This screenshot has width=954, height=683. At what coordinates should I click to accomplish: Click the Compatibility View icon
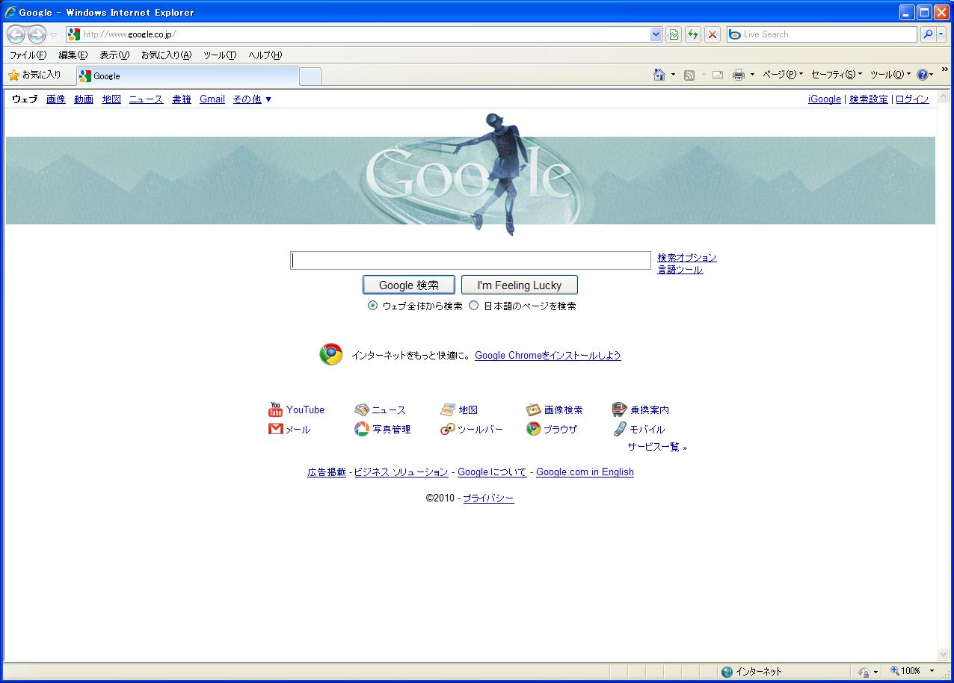(x=674, y=34)
